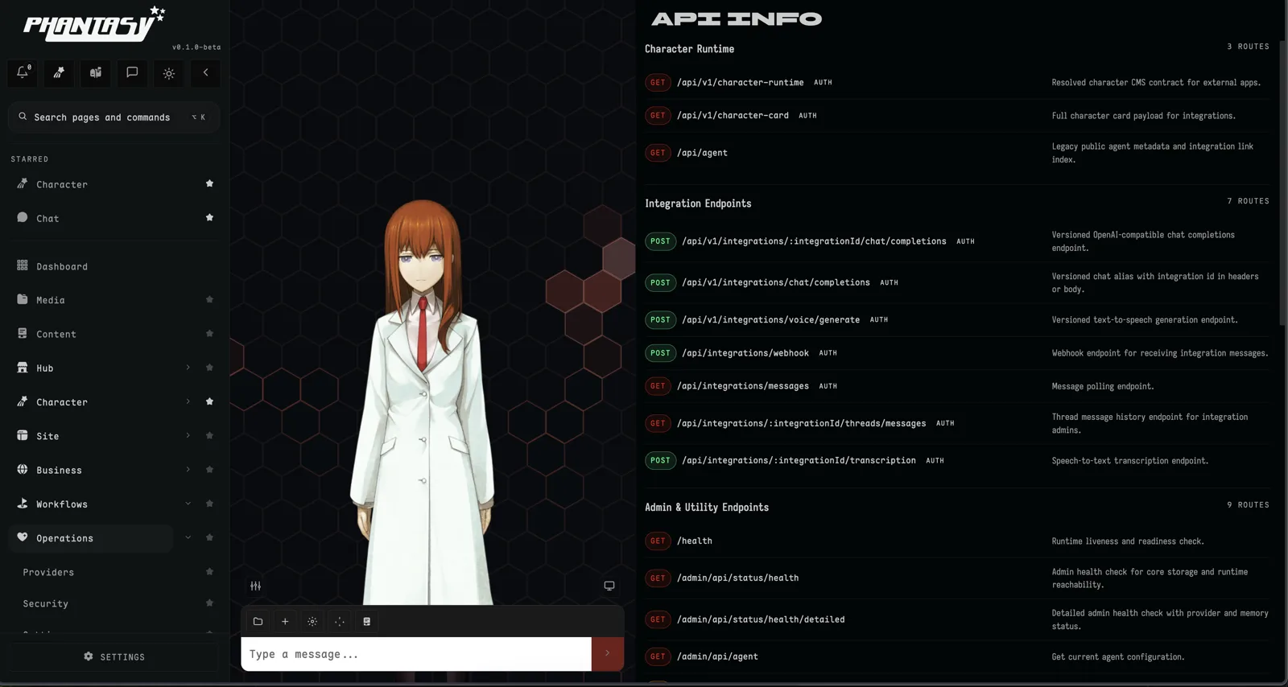
Task: Collapse the Workflows section chevron
Action: [x=188, y=504]
